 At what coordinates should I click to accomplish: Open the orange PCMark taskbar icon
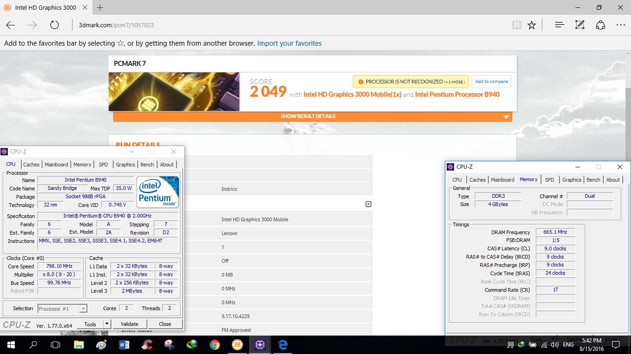(x=237, y=344)
